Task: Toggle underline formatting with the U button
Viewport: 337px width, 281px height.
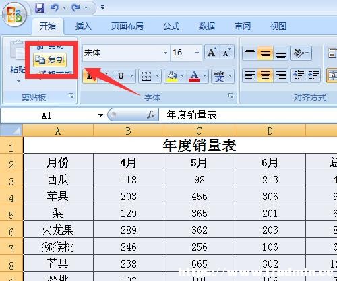Action: point(121,76)
